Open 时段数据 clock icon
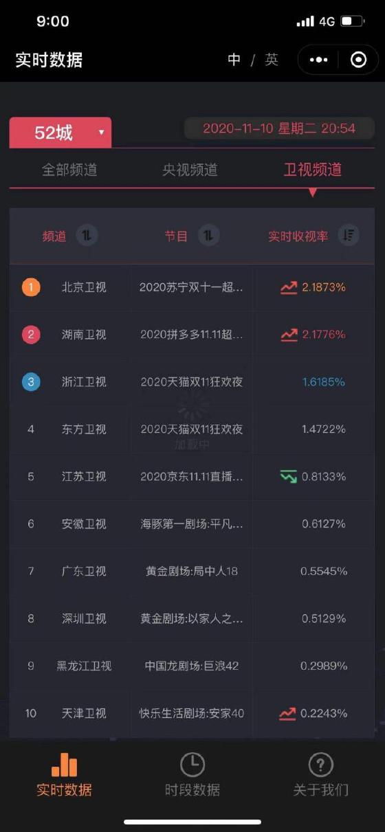Image resolution: width=385 pixels, height=832 pixels. coord(192,765)
